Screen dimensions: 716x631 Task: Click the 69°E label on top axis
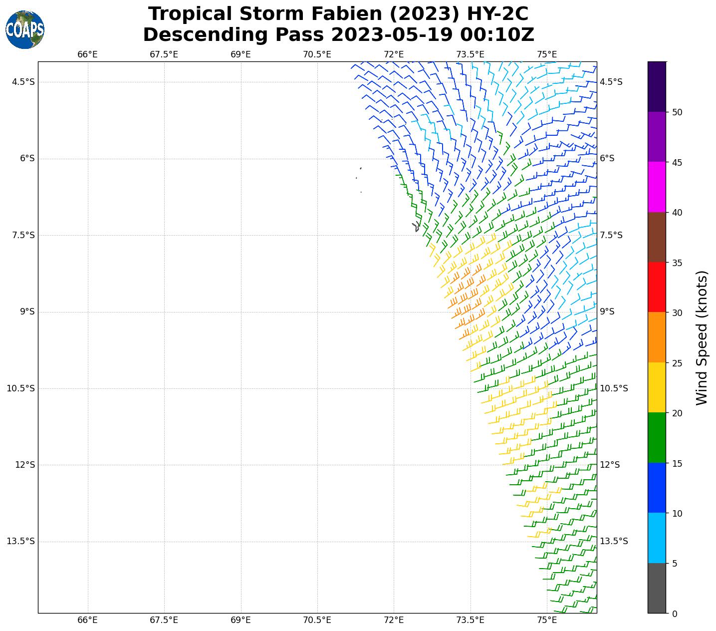(x=240, y=54)
